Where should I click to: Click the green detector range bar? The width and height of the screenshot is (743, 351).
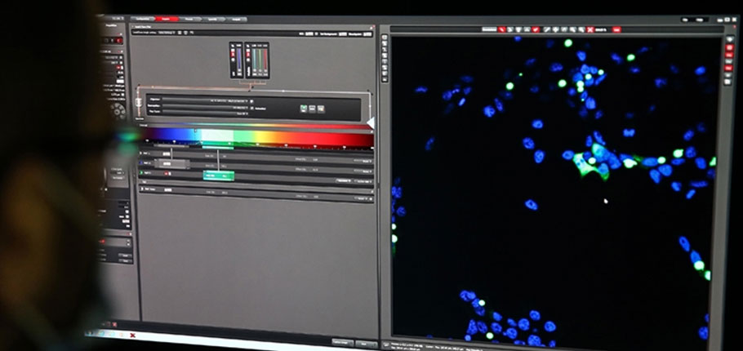tap(218, 175)
